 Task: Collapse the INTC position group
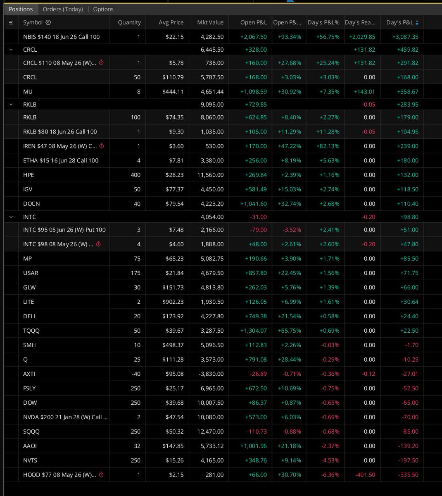coord(11,217)
